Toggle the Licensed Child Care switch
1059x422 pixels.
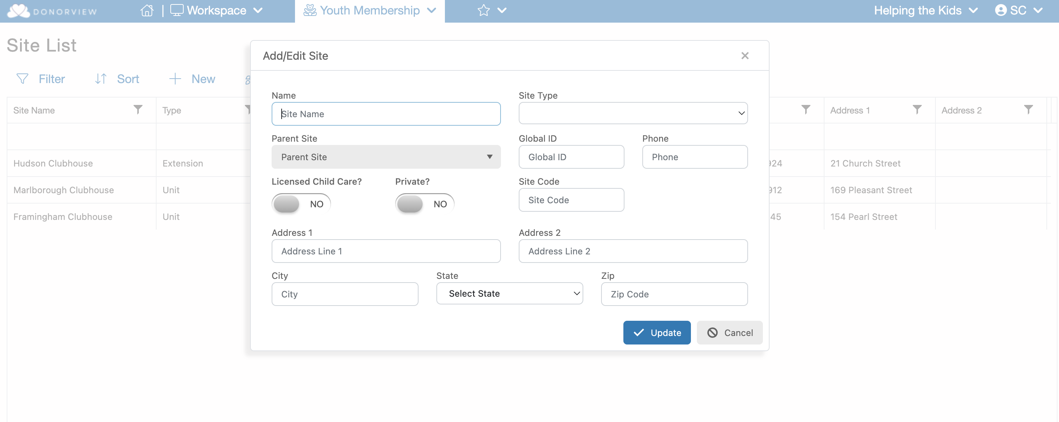click(x=301, y=204)
